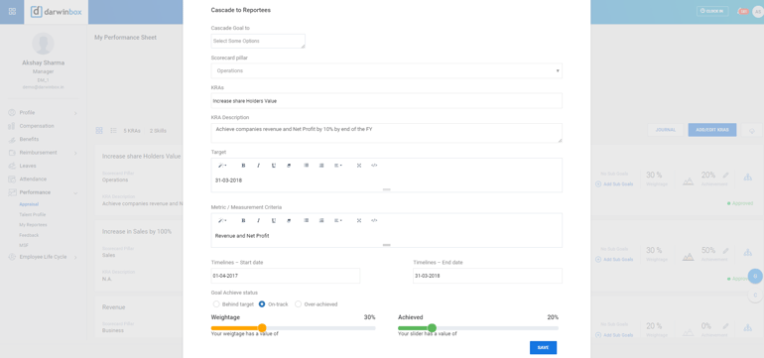
Task: Click the Save button
Action: tap(543, 347)
